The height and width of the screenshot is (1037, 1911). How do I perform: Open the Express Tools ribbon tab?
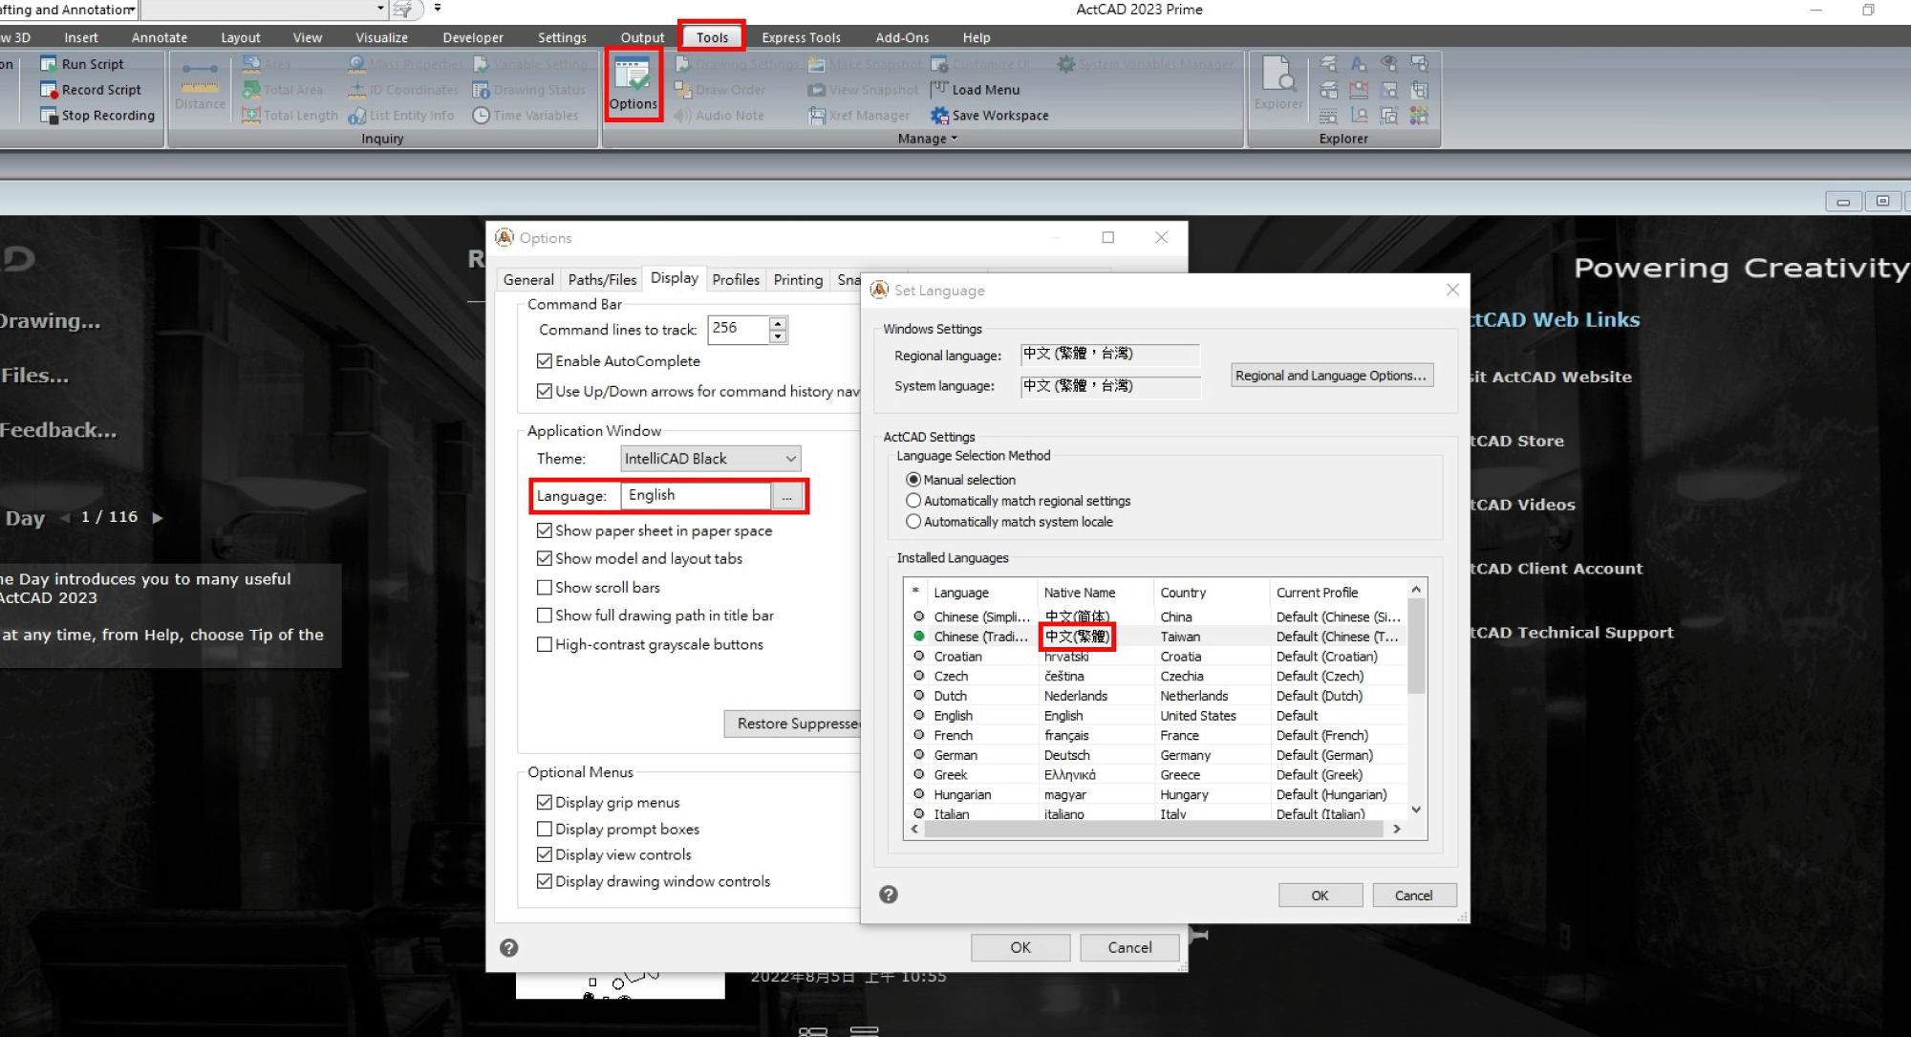point(801,37)
